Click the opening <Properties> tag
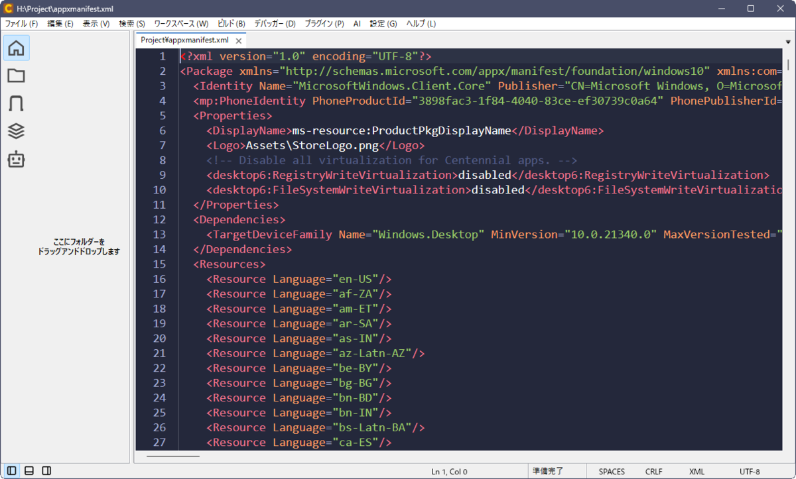Viewport: 796px width, 479px height. tap(233, 115)
